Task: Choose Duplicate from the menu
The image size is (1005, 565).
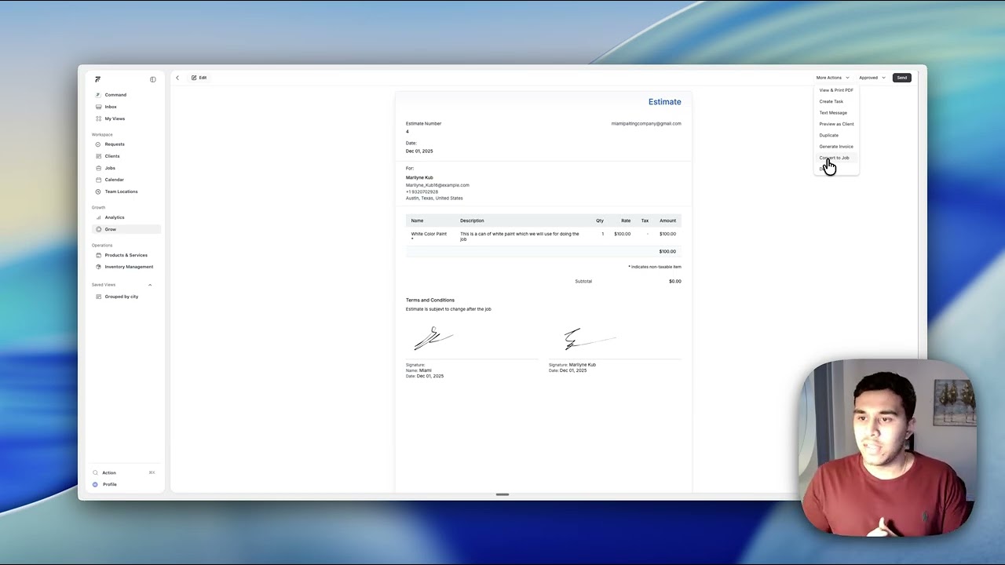Action: tap(836, 135)
